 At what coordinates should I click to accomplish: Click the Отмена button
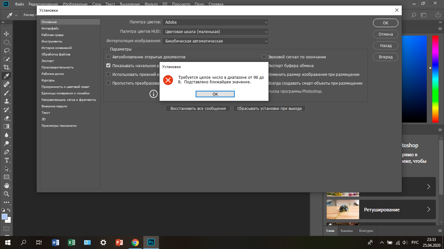tap(385, 34)
